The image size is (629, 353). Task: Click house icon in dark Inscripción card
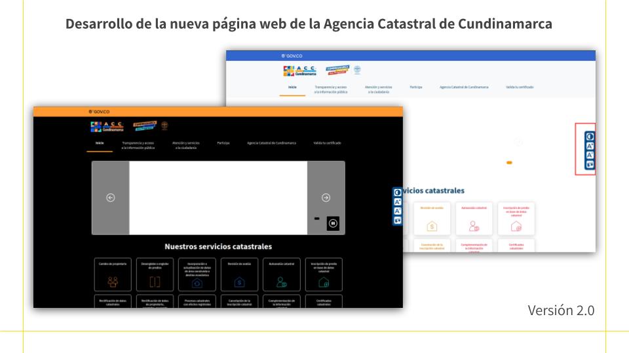coord(324,282)
